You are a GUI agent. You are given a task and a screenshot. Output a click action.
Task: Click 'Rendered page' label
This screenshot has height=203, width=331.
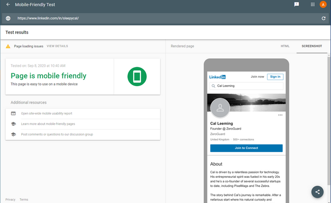(183, 46)
